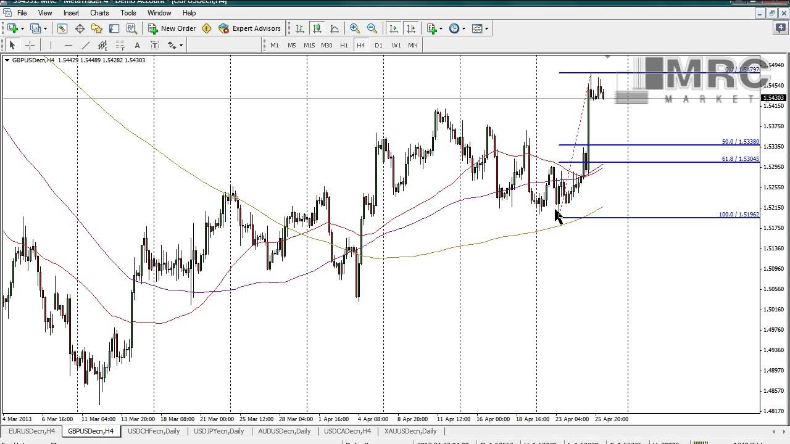Open the Profiles icon
790x444 pixels.
point(35,28)
